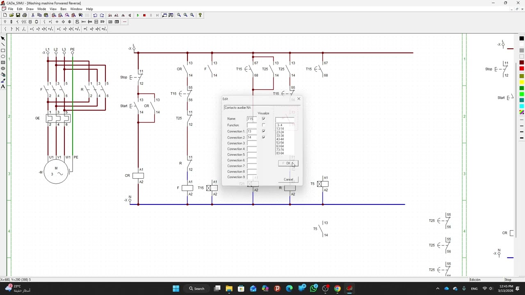Screen dimensions: 525x295
Task: Open a file with the folder icon
Action: [x=11, y=15]
